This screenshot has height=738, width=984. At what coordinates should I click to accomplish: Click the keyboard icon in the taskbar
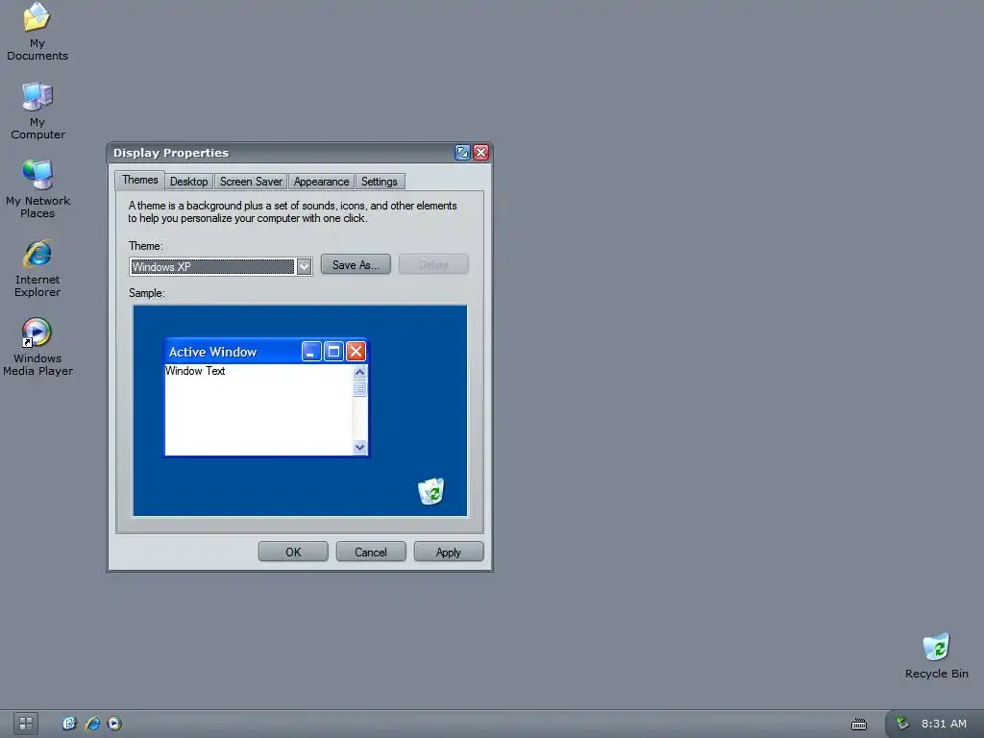coord(858,725)
